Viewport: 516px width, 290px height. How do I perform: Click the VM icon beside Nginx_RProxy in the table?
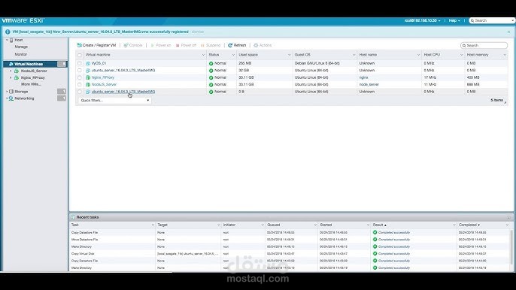[x=88, y=77]
